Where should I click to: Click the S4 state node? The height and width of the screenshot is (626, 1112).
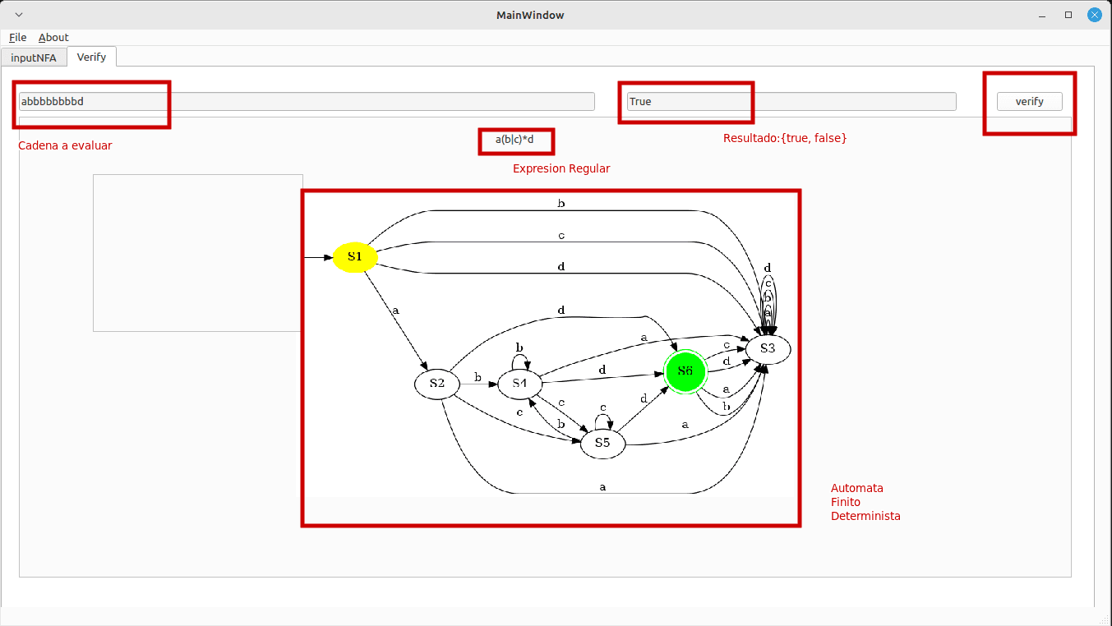coord(519,384)
